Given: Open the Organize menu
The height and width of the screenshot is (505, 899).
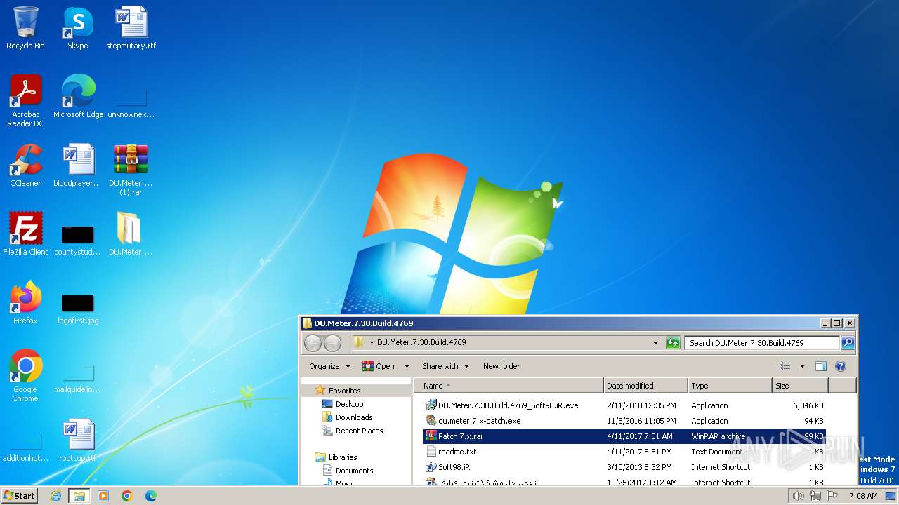Looking at the screenshot, I should tap(329, 366).
